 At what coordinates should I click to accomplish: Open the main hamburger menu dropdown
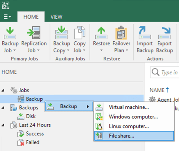(7, 17)
